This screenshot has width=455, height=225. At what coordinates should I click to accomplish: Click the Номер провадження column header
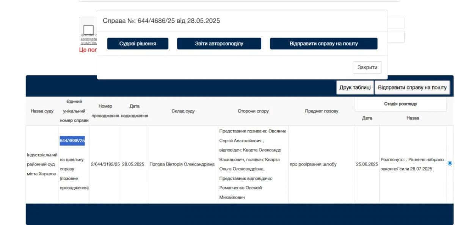(x=105, y=111)
